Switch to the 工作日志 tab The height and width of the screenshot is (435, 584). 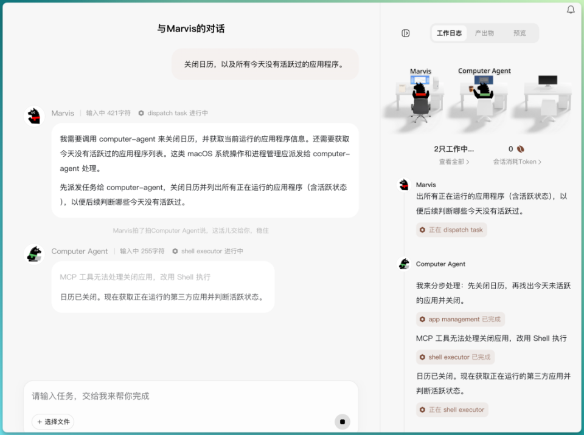(449, 33)
